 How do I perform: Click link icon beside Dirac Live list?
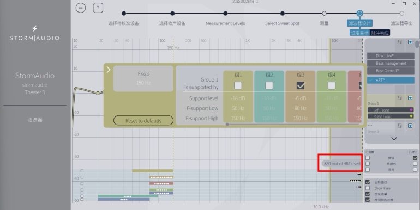coord(399,42)
